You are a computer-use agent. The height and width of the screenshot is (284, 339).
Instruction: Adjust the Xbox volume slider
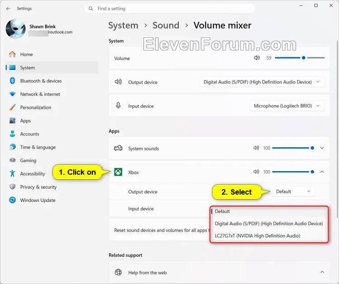pos(293,172)
